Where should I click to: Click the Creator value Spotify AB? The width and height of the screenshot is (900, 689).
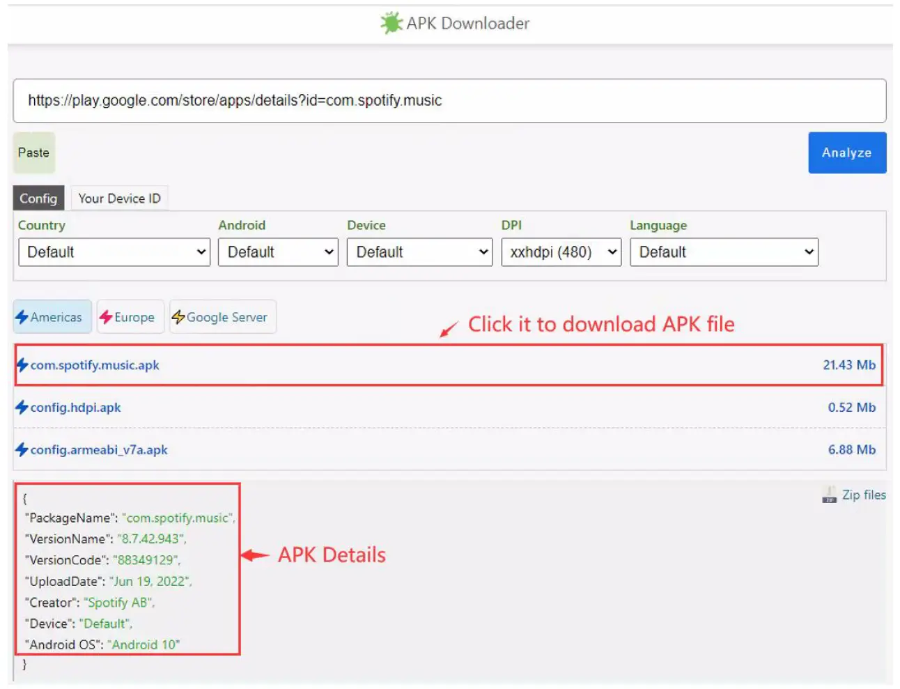tap(117, 603)
